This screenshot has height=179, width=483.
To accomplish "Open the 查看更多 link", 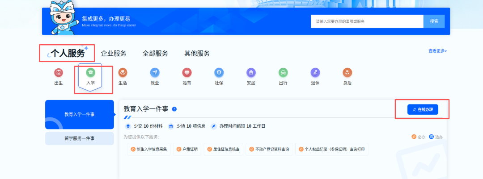I will (437, 51).
